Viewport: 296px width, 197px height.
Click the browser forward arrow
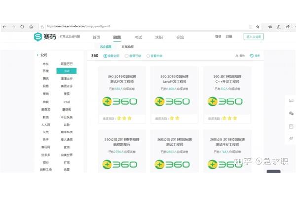coord(14,27)
